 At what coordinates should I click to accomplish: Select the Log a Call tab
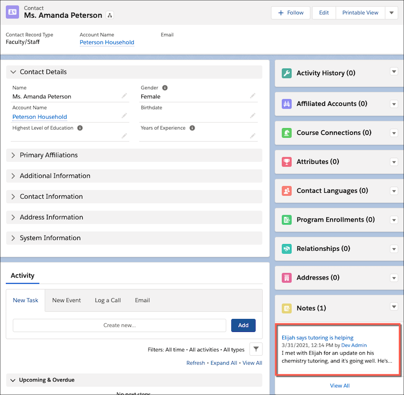108,300
